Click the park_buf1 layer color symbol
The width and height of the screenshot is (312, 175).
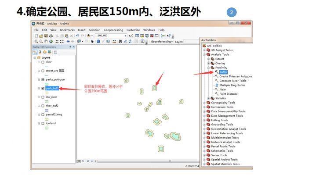47,93
